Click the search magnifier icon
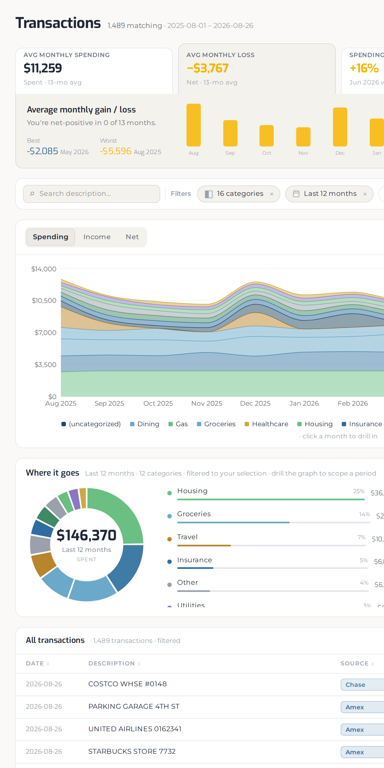 32,194
